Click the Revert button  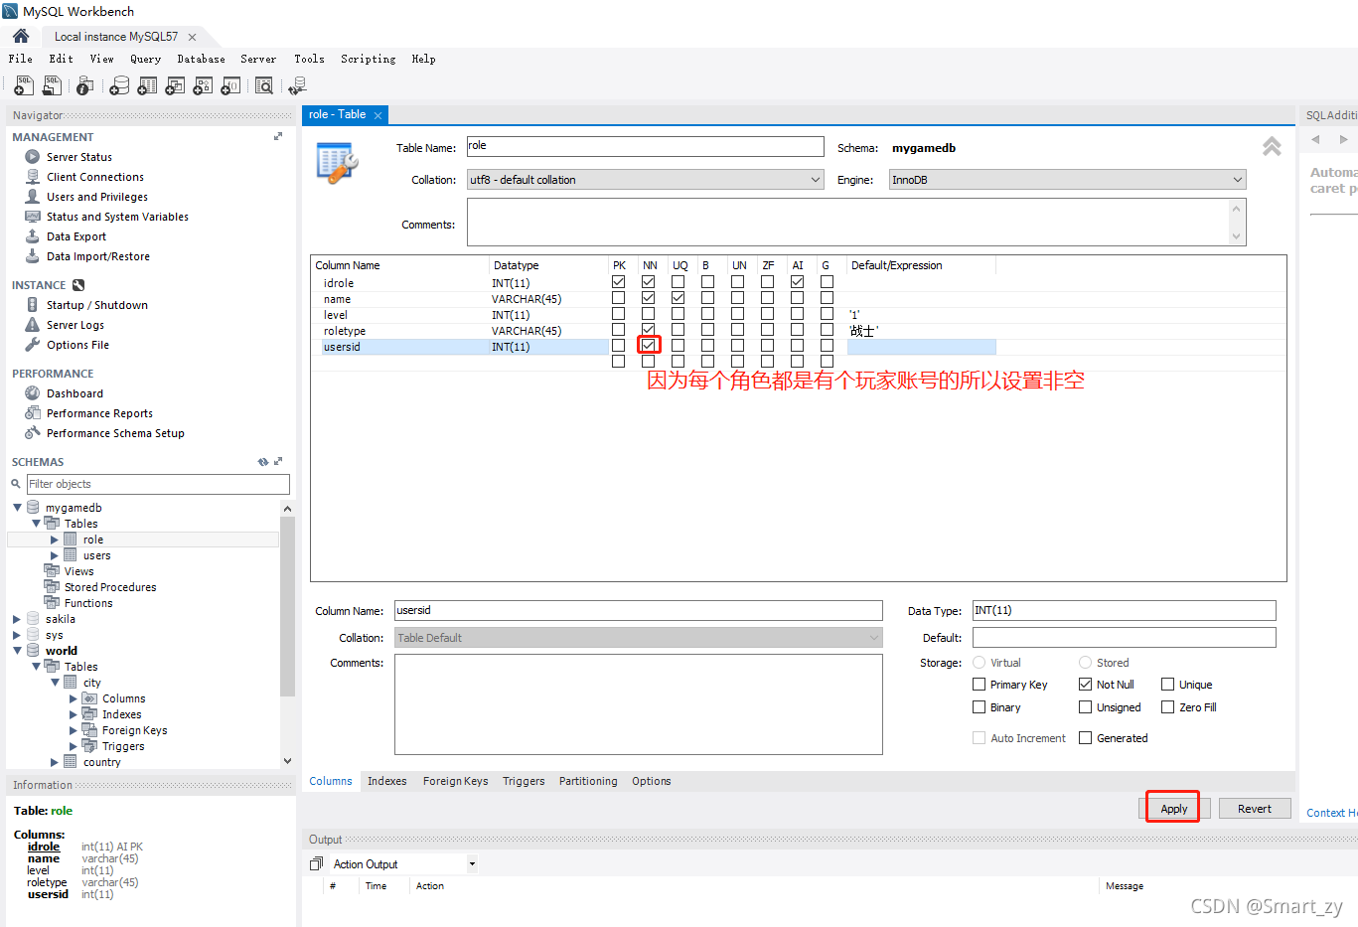[1255, 809]
